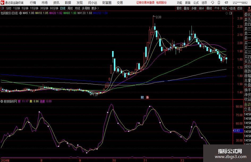Viewport: 251px width, 162px height.
Task: Click the MA120: 1.68 label
Action: pyautogui.click(x=85, y=13)
